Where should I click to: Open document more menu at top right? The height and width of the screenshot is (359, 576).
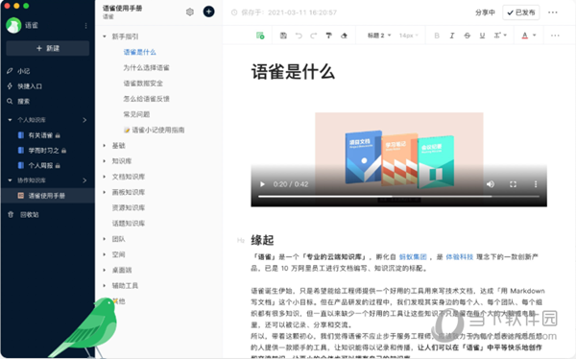coord(553,12)
